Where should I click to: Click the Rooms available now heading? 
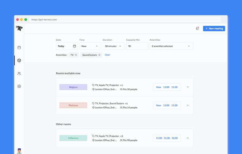point(68,73)
